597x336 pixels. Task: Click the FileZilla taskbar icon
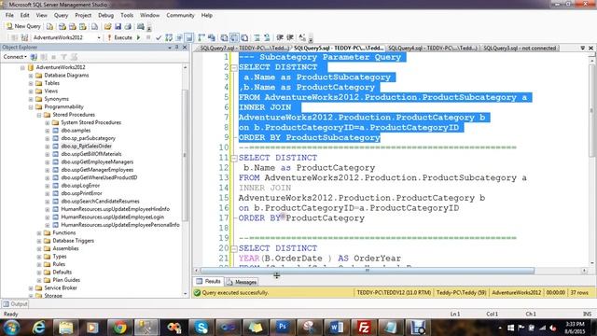[x=363, y=328]
